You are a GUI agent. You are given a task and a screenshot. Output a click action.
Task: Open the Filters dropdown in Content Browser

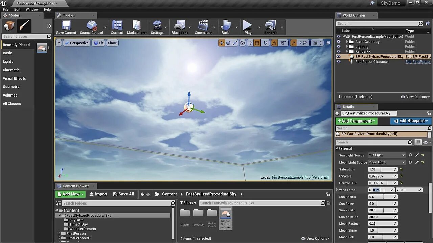188,203
